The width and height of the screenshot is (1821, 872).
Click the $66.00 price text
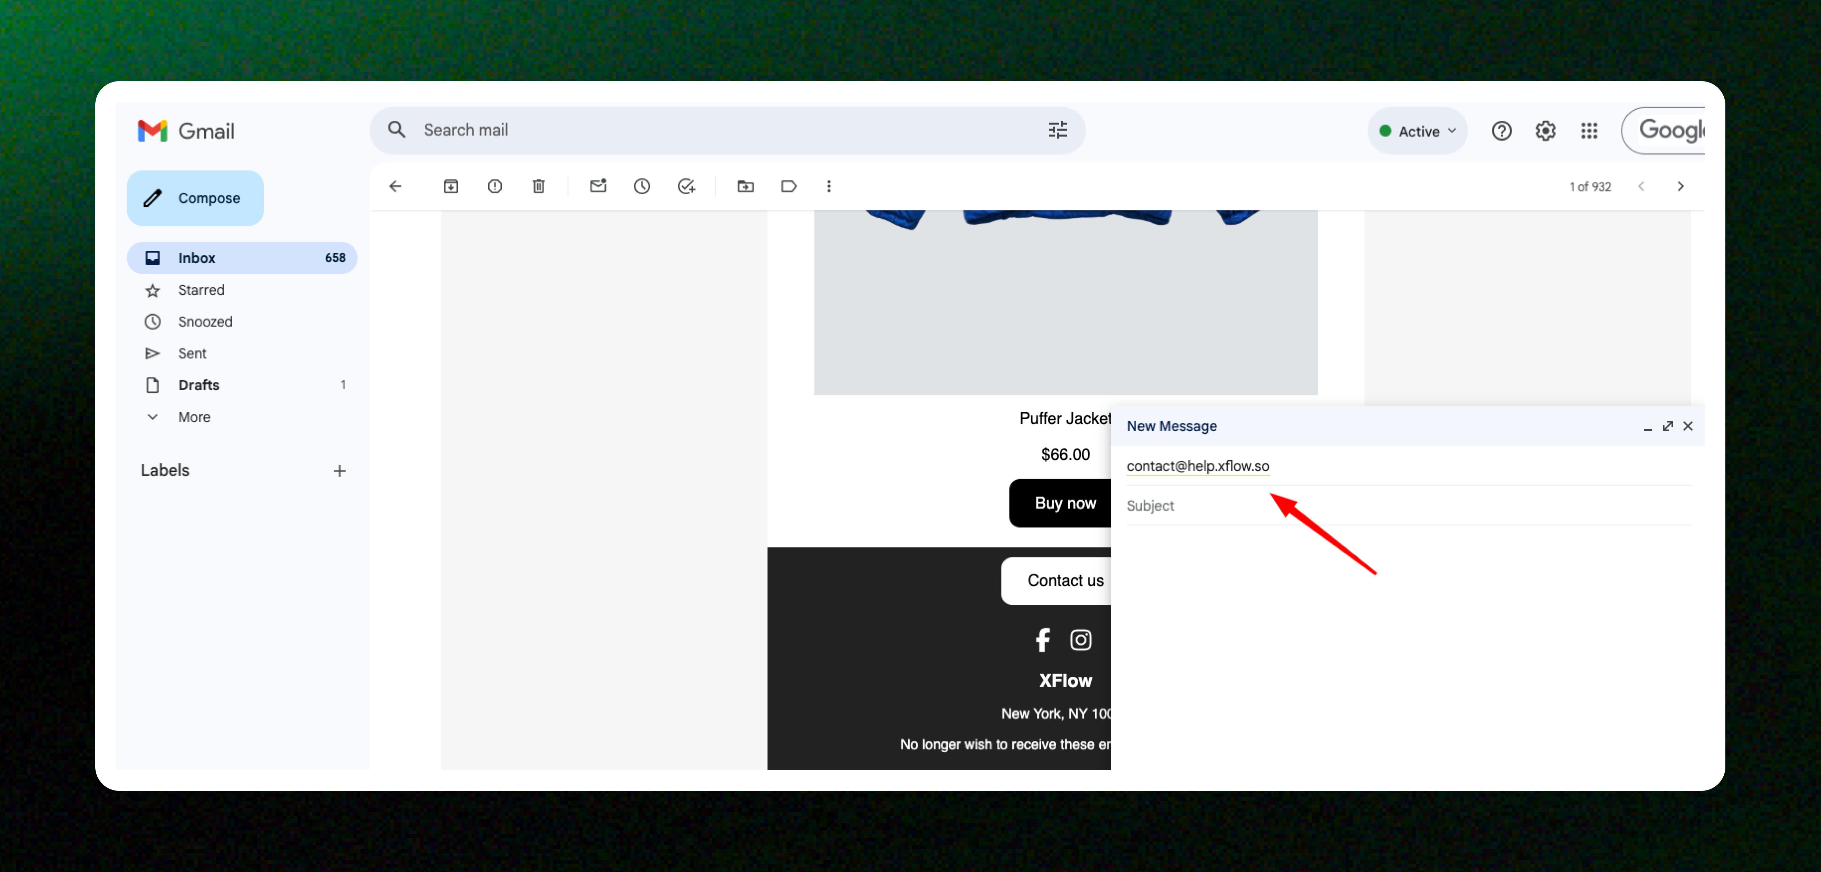click(1065, 454)
